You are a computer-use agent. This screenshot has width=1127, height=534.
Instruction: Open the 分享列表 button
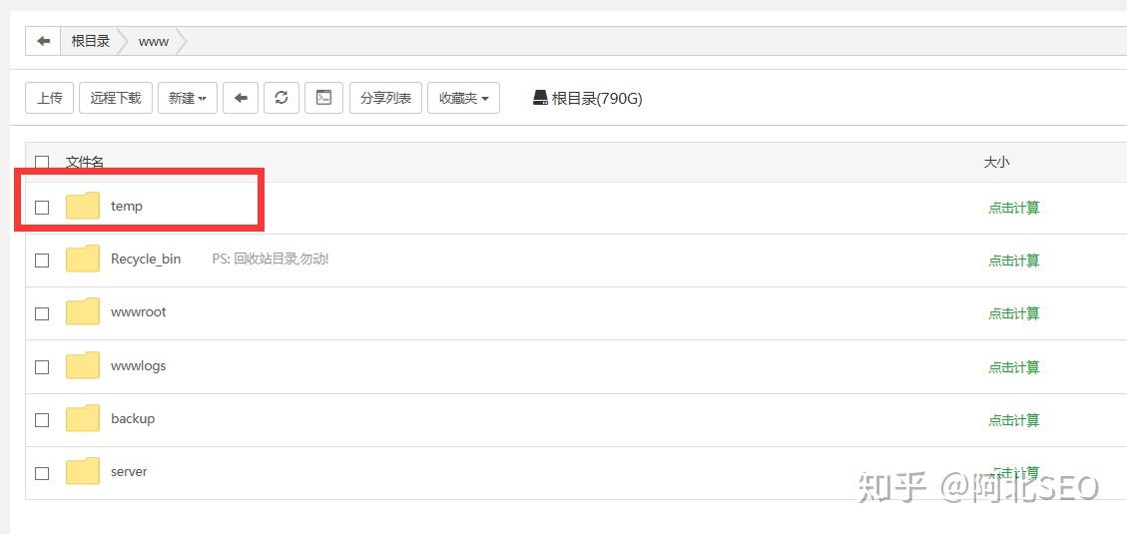(385, 98)
